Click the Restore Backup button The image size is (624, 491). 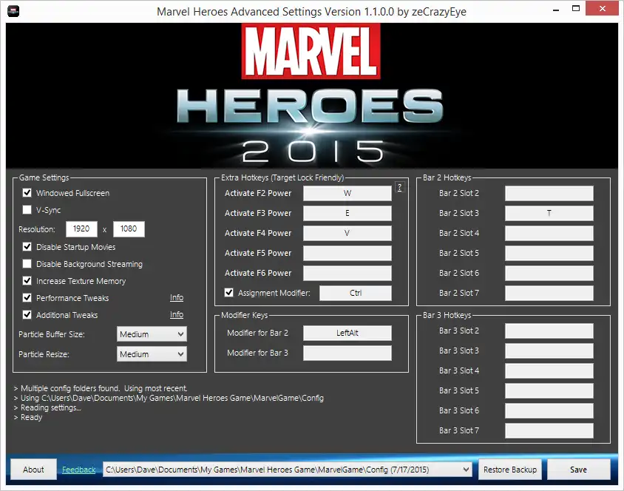coord(510,470)
